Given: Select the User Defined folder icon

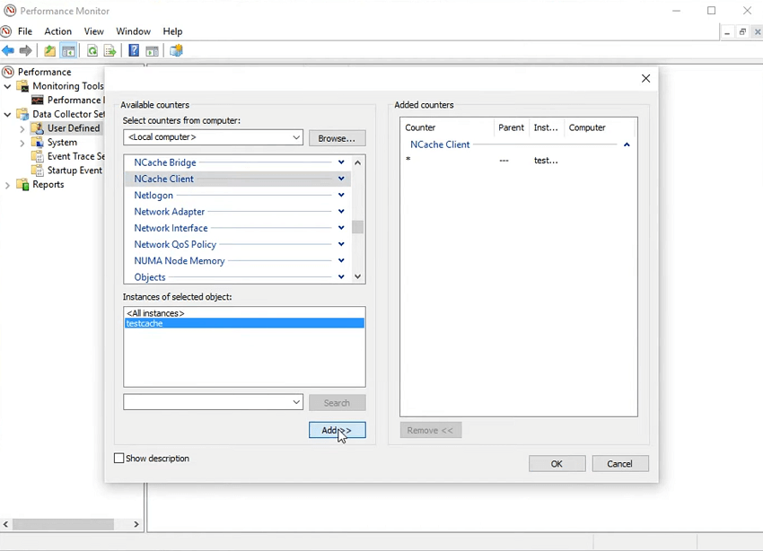Looking at the screenshot, I should [x=38, y=128].
